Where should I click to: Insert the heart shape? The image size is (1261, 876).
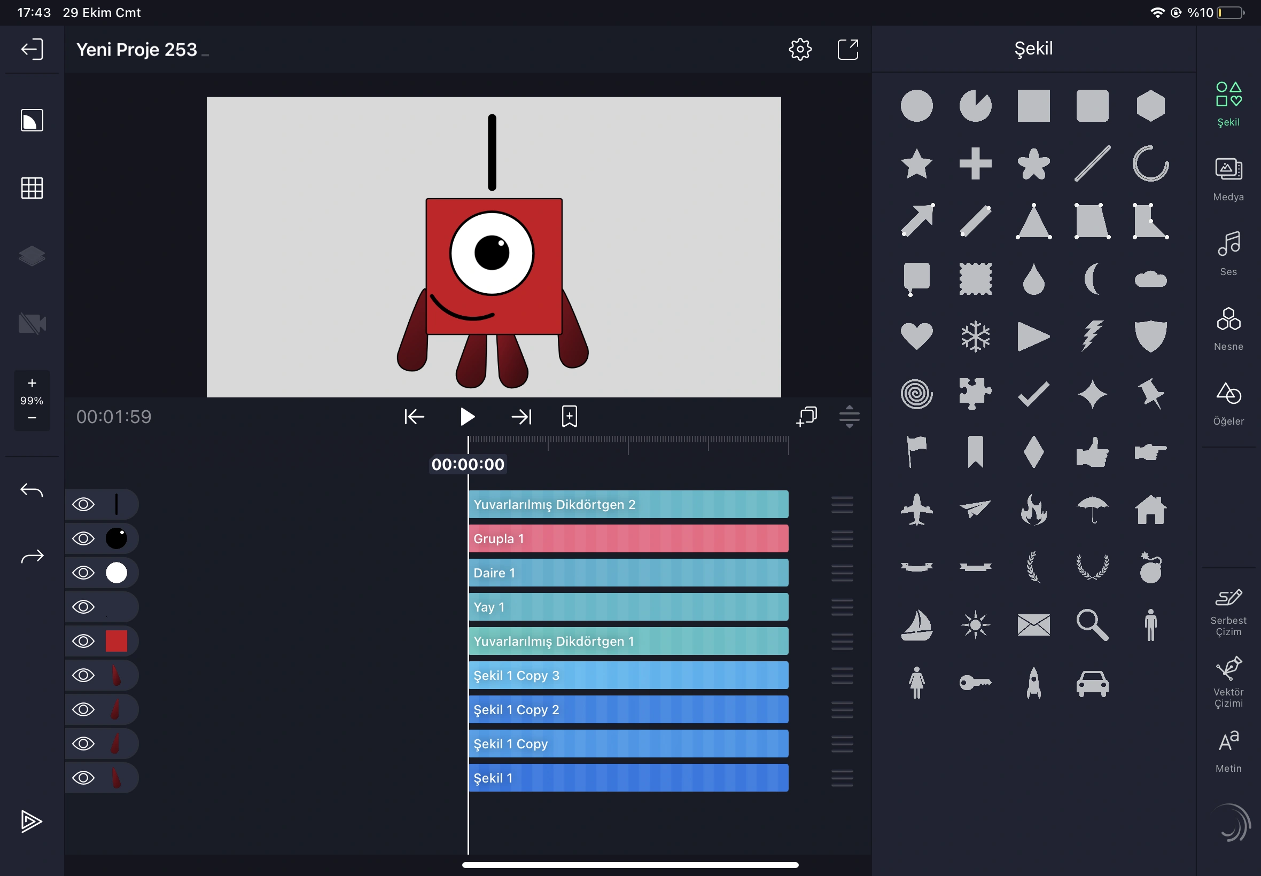tap(916, 335)
